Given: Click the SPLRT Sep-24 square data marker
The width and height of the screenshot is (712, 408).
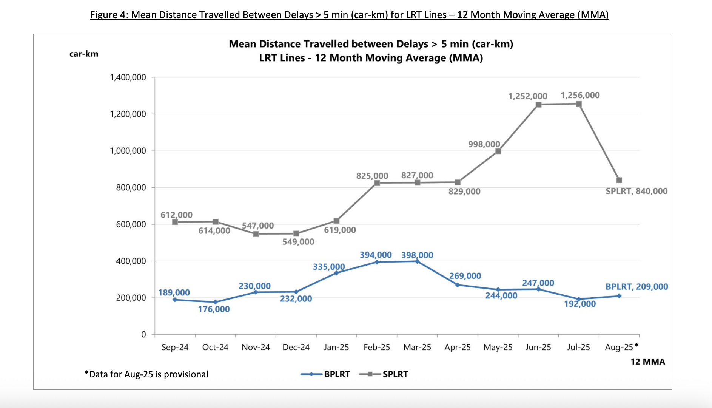Looking at the screenshot, I should click(175, 222).
